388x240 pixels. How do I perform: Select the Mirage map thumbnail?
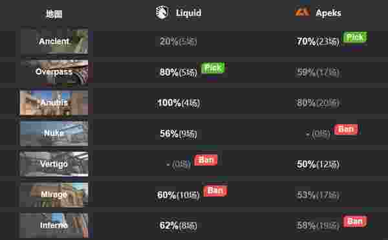(54, 195)
